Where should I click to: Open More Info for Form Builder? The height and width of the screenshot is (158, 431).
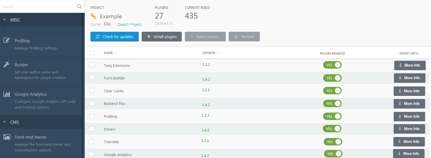click(410, 78)
